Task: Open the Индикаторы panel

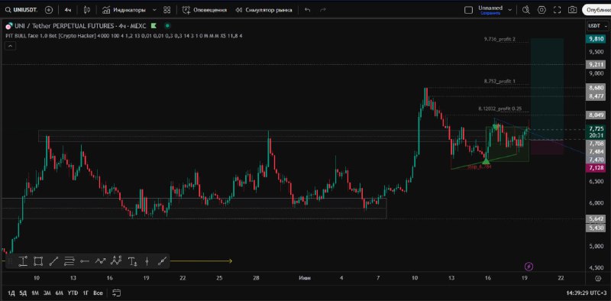Action: tap(124, 10)
